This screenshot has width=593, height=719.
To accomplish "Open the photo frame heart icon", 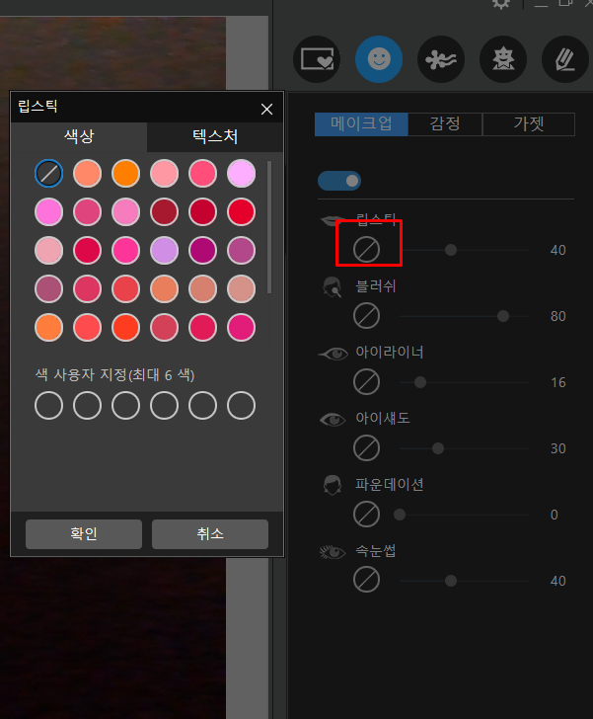I will [317, 59].
